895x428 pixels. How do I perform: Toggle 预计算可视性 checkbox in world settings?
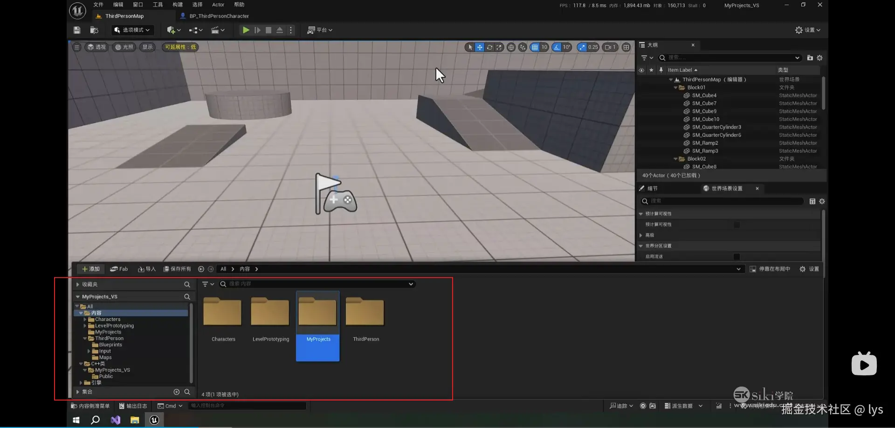coord(737,225)
